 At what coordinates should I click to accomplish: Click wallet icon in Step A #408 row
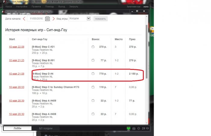coord(93,114)
